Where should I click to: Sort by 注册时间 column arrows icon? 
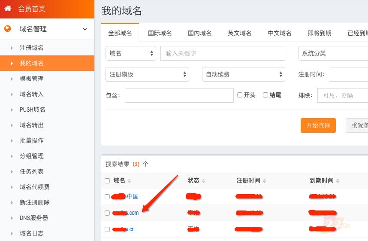click(x=265, y=181)
